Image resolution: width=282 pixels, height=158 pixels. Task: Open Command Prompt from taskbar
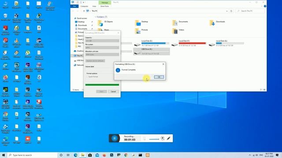click(140, 155)
